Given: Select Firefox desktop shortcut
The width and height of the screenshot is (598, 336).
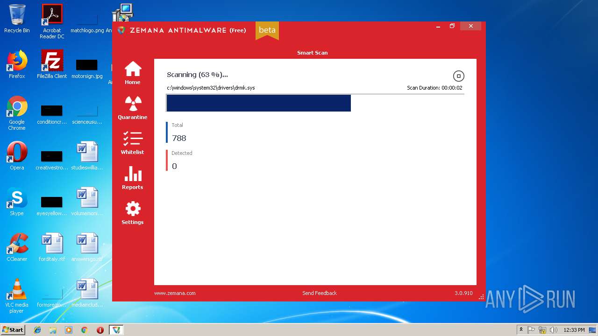Looking at the screenshot, I should pos(17,64).
